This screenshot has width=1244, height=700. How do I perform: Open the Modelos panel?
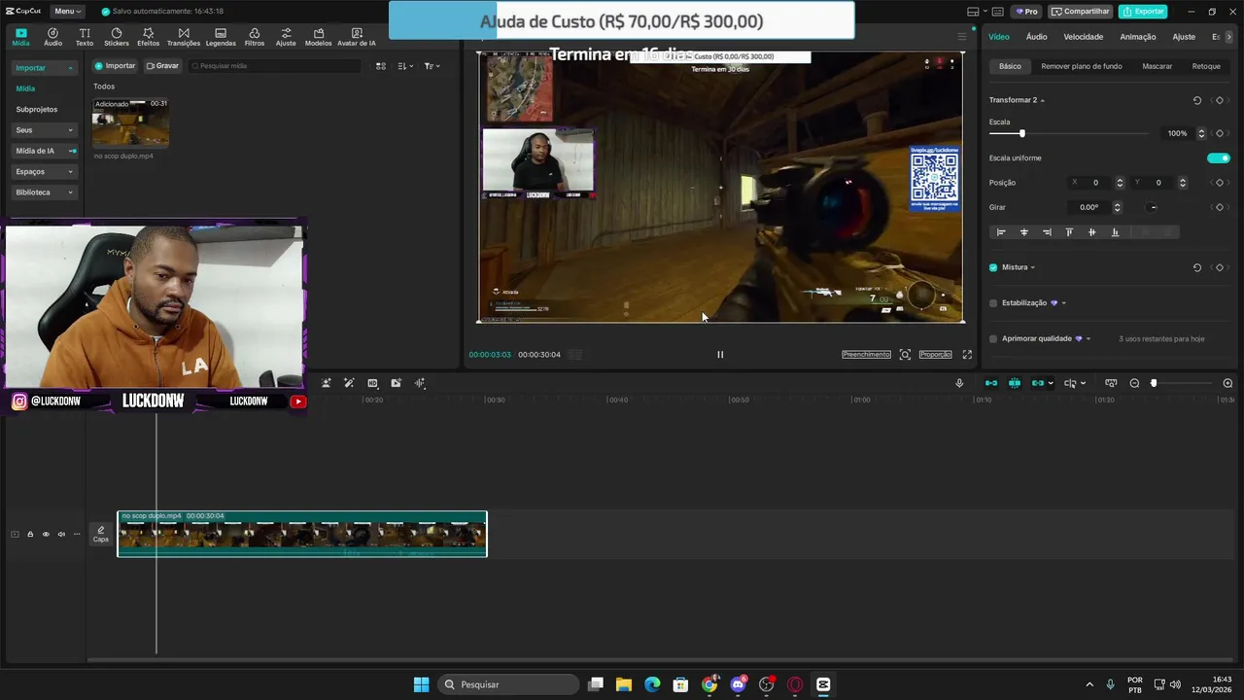coord(318,37)
